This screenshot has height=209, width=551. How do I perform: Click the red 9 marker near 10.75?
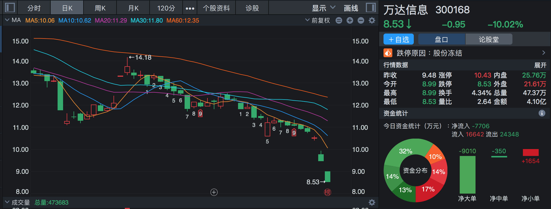click(294, 133)
